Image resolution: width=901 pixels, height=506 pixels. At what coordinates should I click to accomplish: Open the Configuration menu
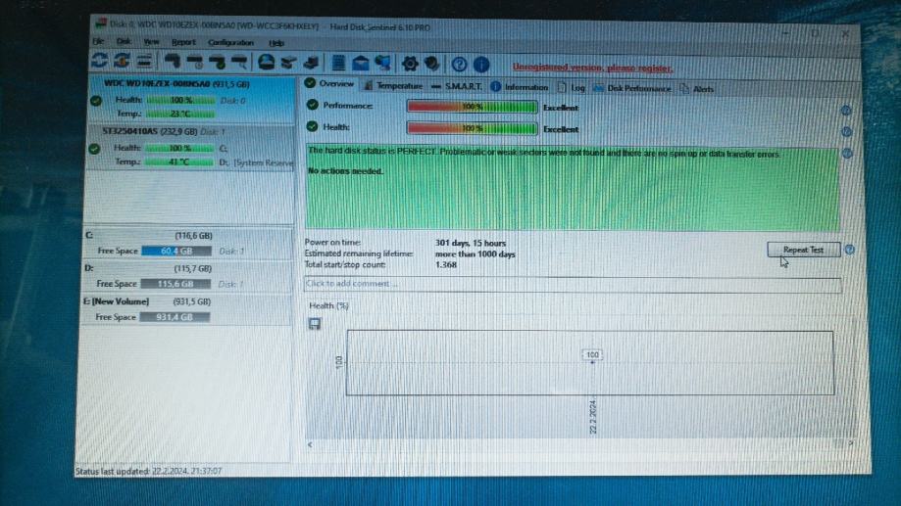[230, 42]
